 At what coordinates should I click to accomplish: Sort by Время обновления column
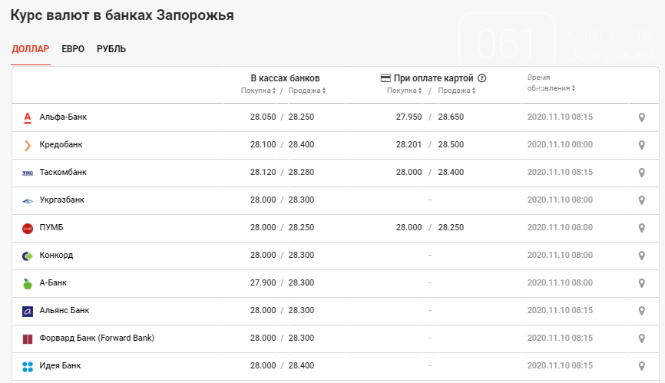click(551, 83)
